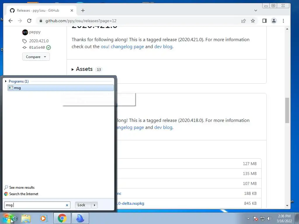Open Windows Media Player from the taskbar
Viewport: 299px width, 224px height.
[44, 218]
